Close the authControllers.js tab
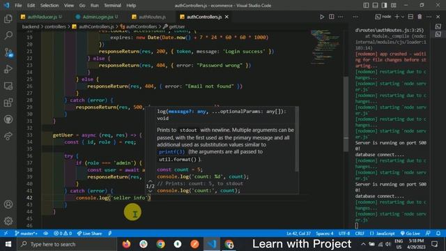The width and height of the screenshot is (446, 251). tap(226, 17)
